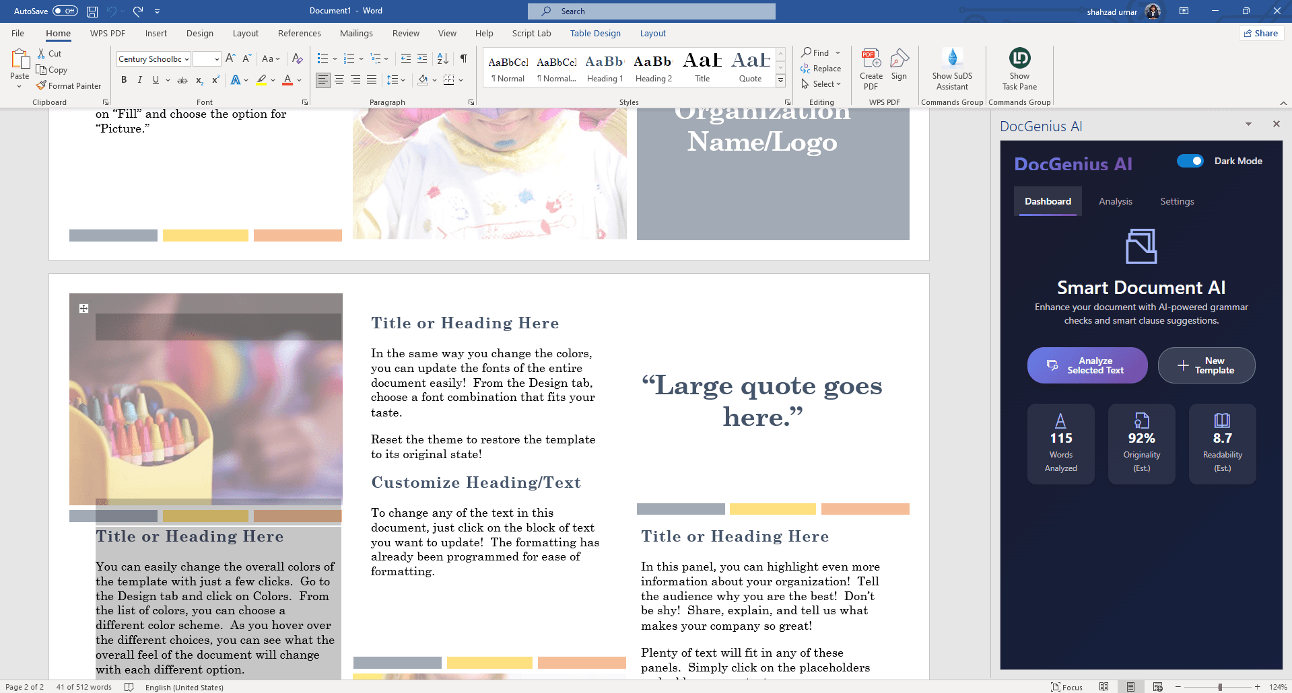Click Show Task Pane icon
This screenshot has height=693, width=1292.
click(1019, 59)
